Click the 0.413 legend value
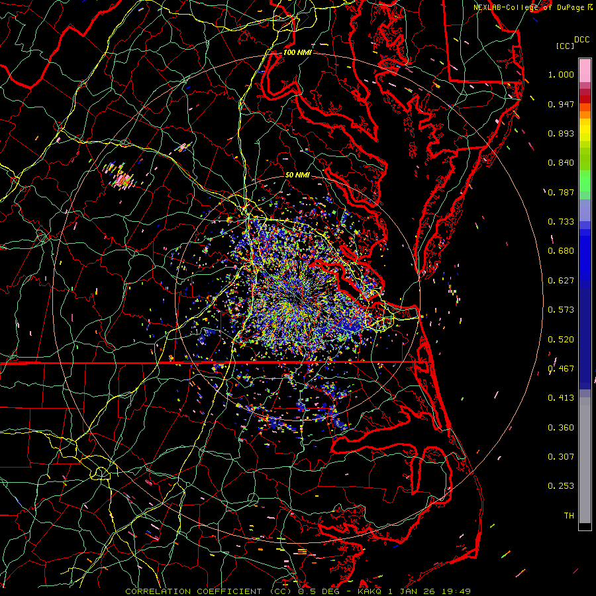 click(x=561, y=398)
